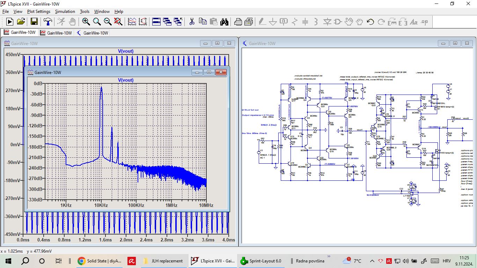Screen dimensions: 477x268
Task: Open the View menu
Action: [18, 12]
